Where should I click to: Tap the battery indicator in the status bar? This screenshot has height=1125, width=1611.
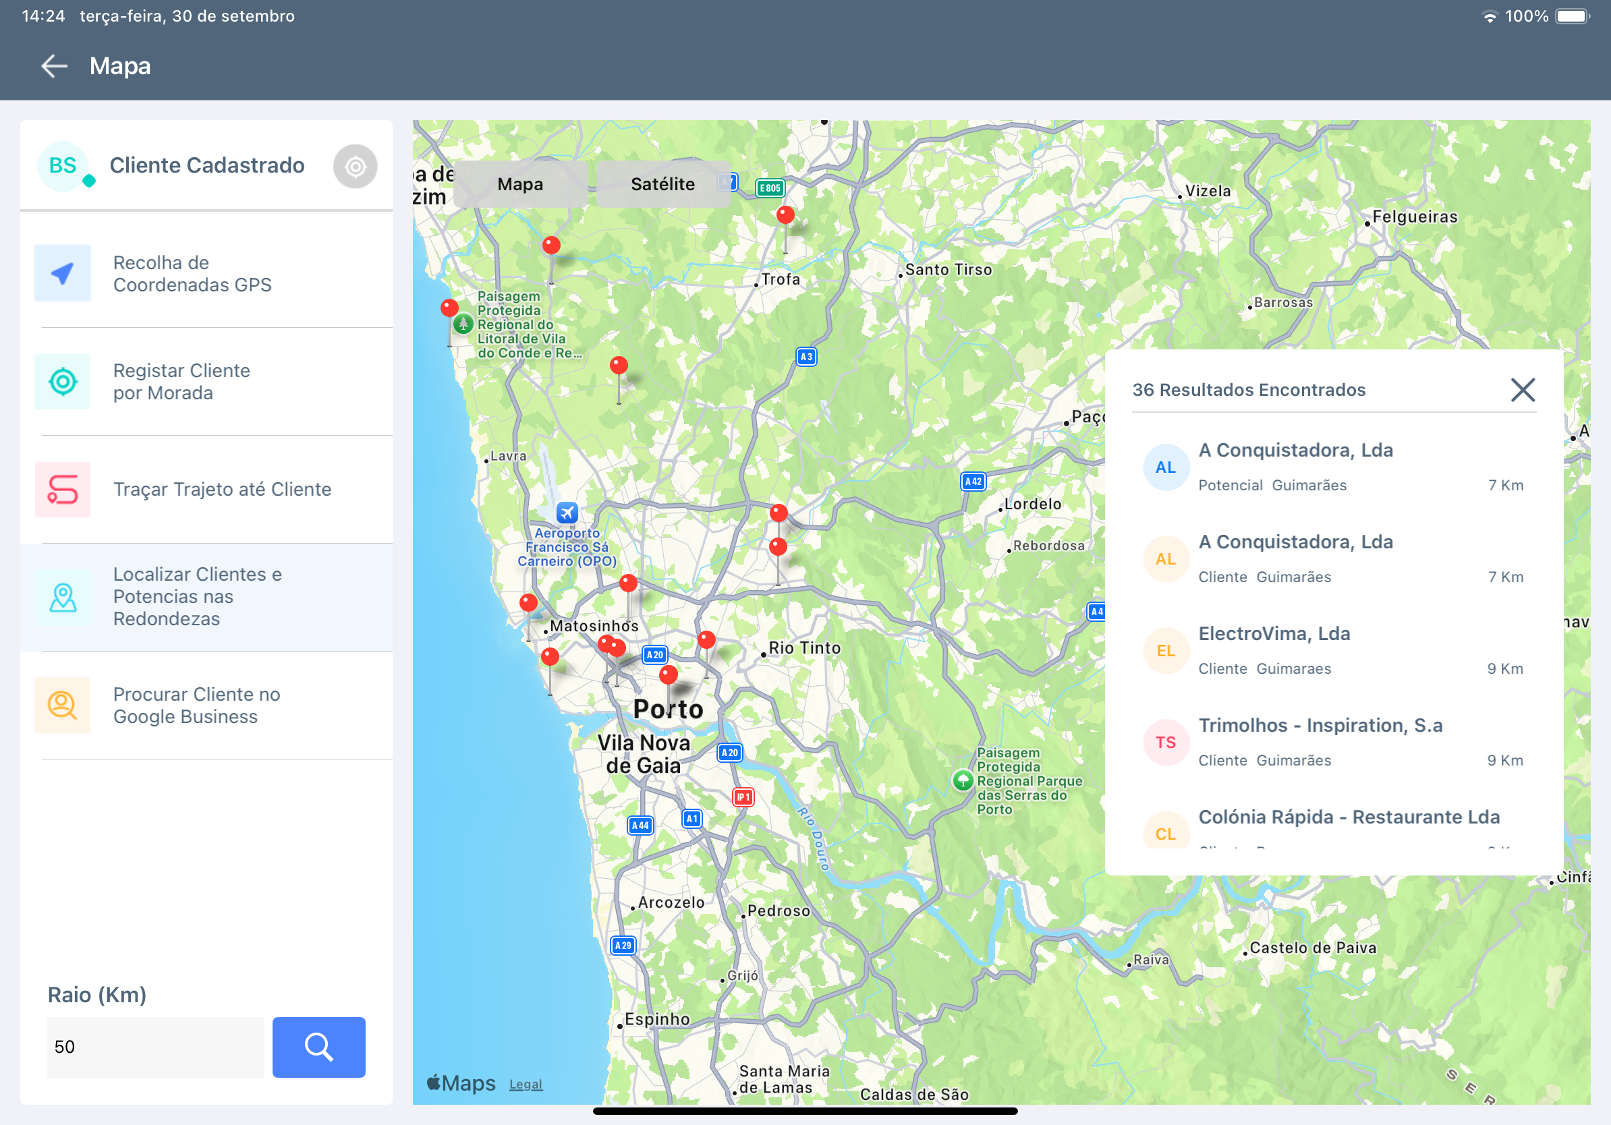(1573, 16)
